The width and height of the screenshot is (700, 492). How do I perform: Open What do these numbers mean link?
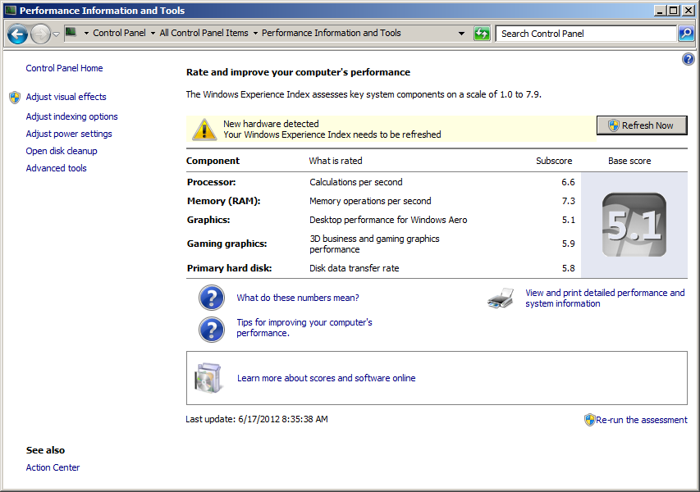pos(298,298)
